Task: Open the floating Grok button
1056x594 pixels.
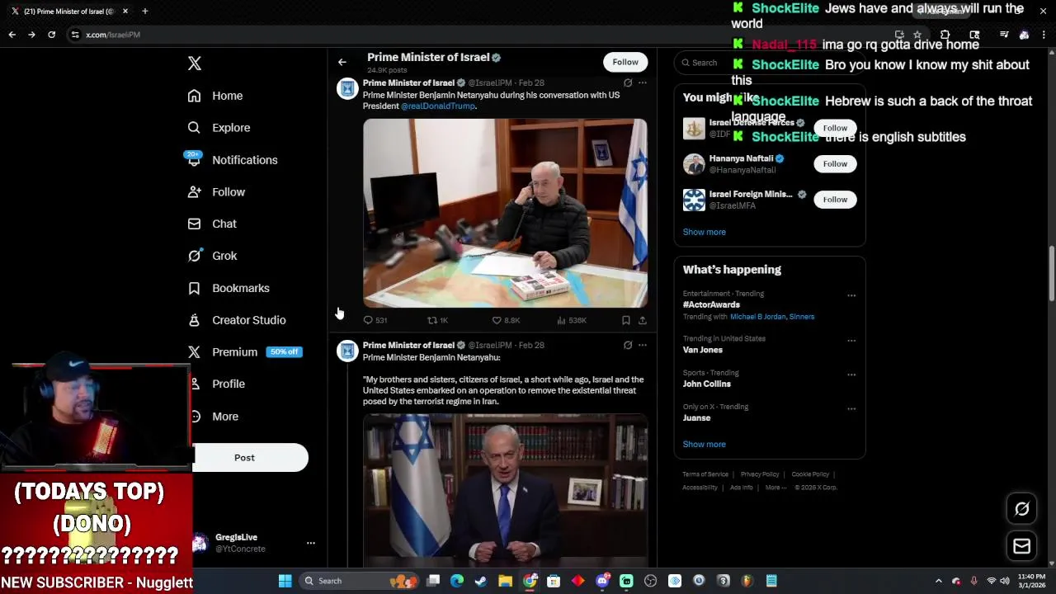Action: pyautogui.click(x=1021, y=509)
